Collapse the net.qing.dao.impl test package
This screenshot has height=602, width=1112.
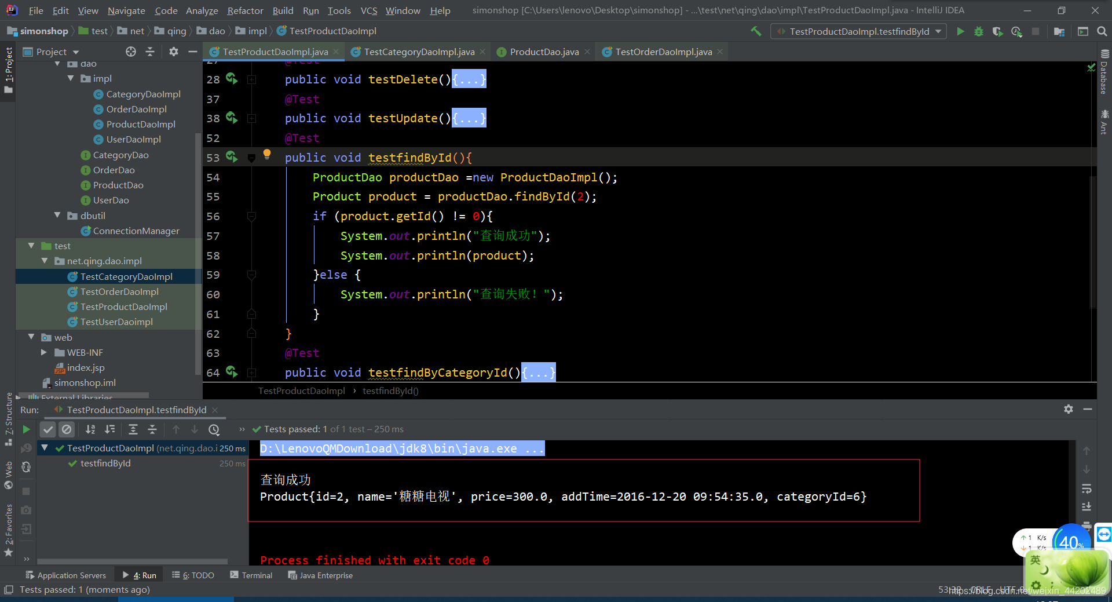coord(45,261)
